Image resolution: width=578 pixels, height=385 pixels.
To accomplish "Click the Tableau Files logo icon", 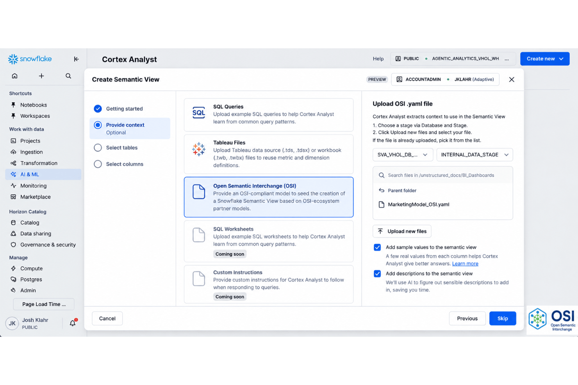I will point(199,149).
